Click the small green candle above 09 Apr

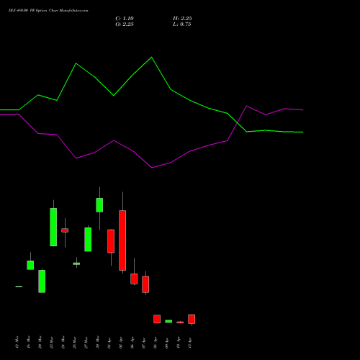tap(168, 321)
